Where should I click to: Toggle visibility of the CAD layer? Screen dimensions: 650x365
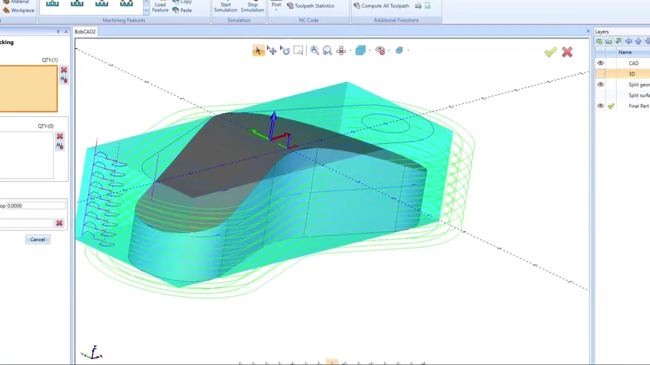pyautogui.click(x=601, y=63)
